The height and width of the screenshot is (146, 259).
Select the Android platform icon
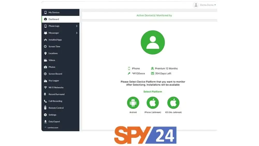[133, 103]
